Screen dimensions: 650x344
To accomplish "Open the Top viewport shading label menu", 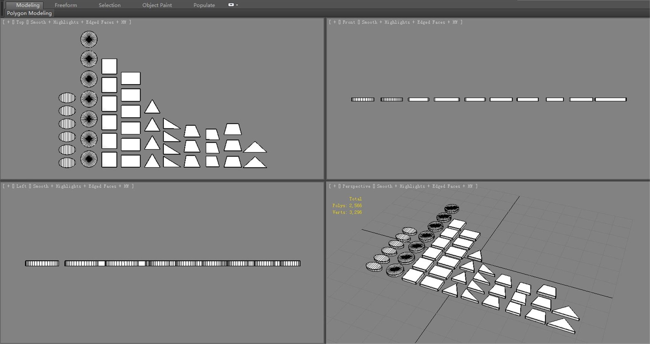I will click(78, 22).
